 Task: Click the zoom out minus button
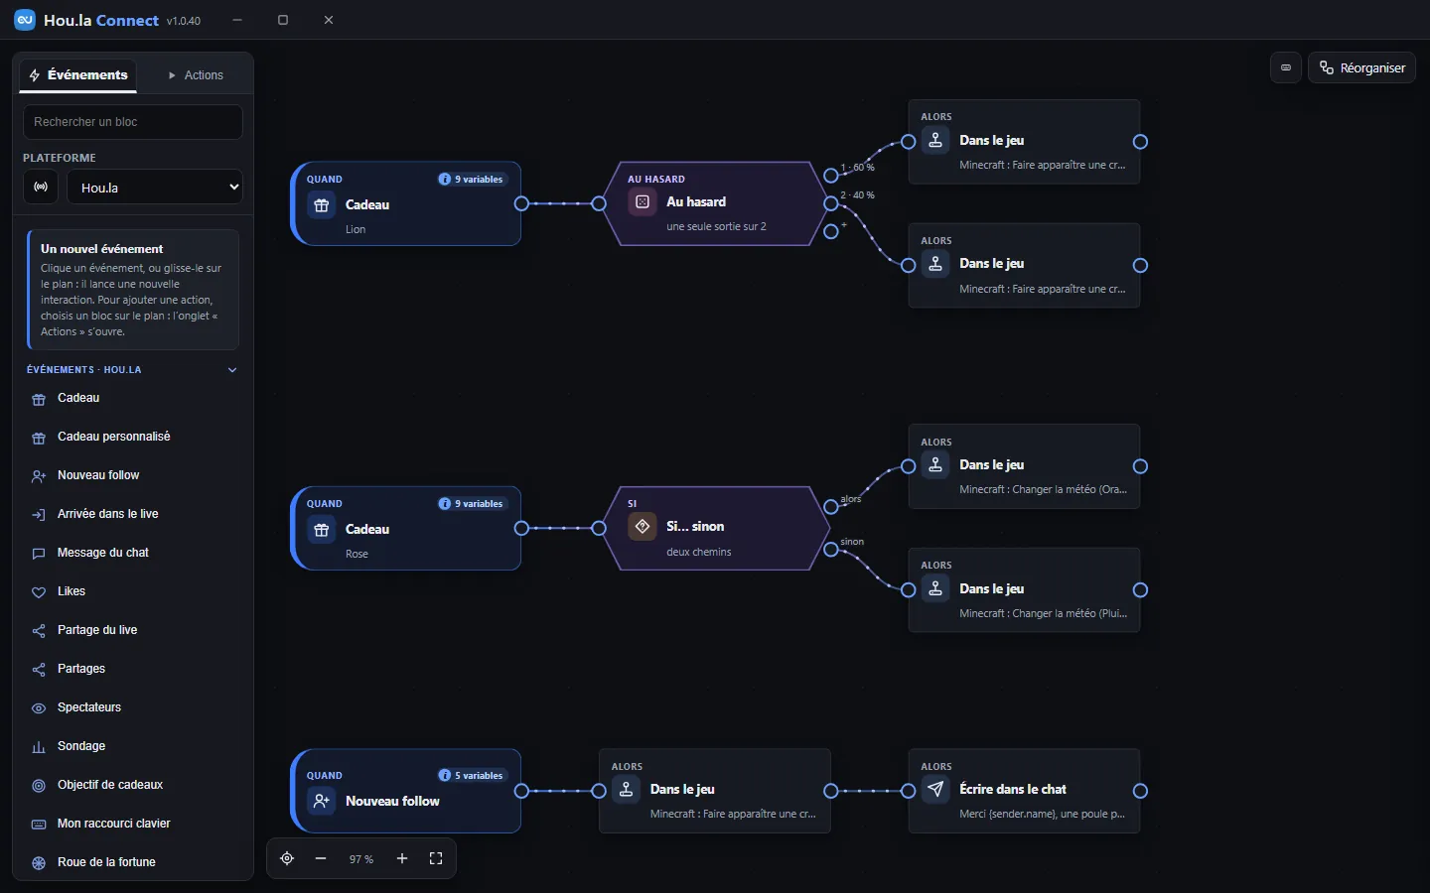click(321, 858)
